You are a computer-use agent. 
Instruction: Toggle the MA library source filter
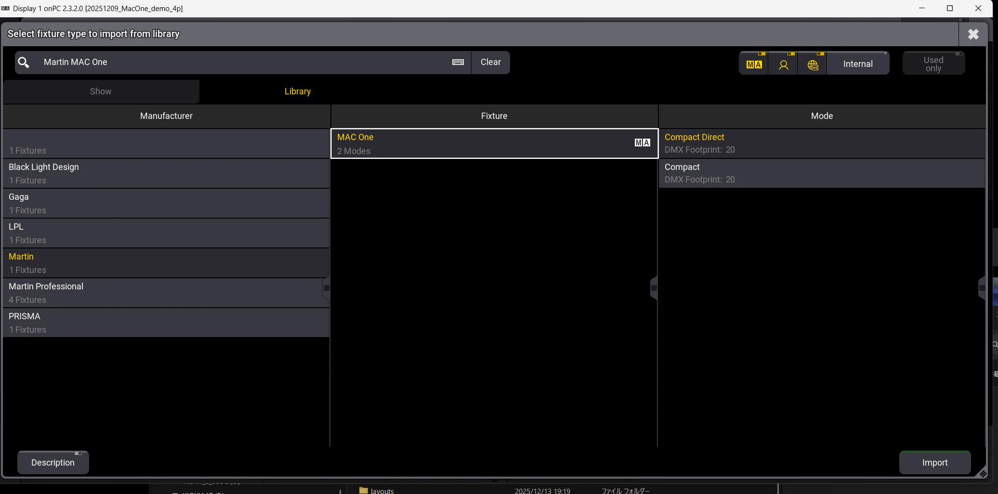[754, 64]
